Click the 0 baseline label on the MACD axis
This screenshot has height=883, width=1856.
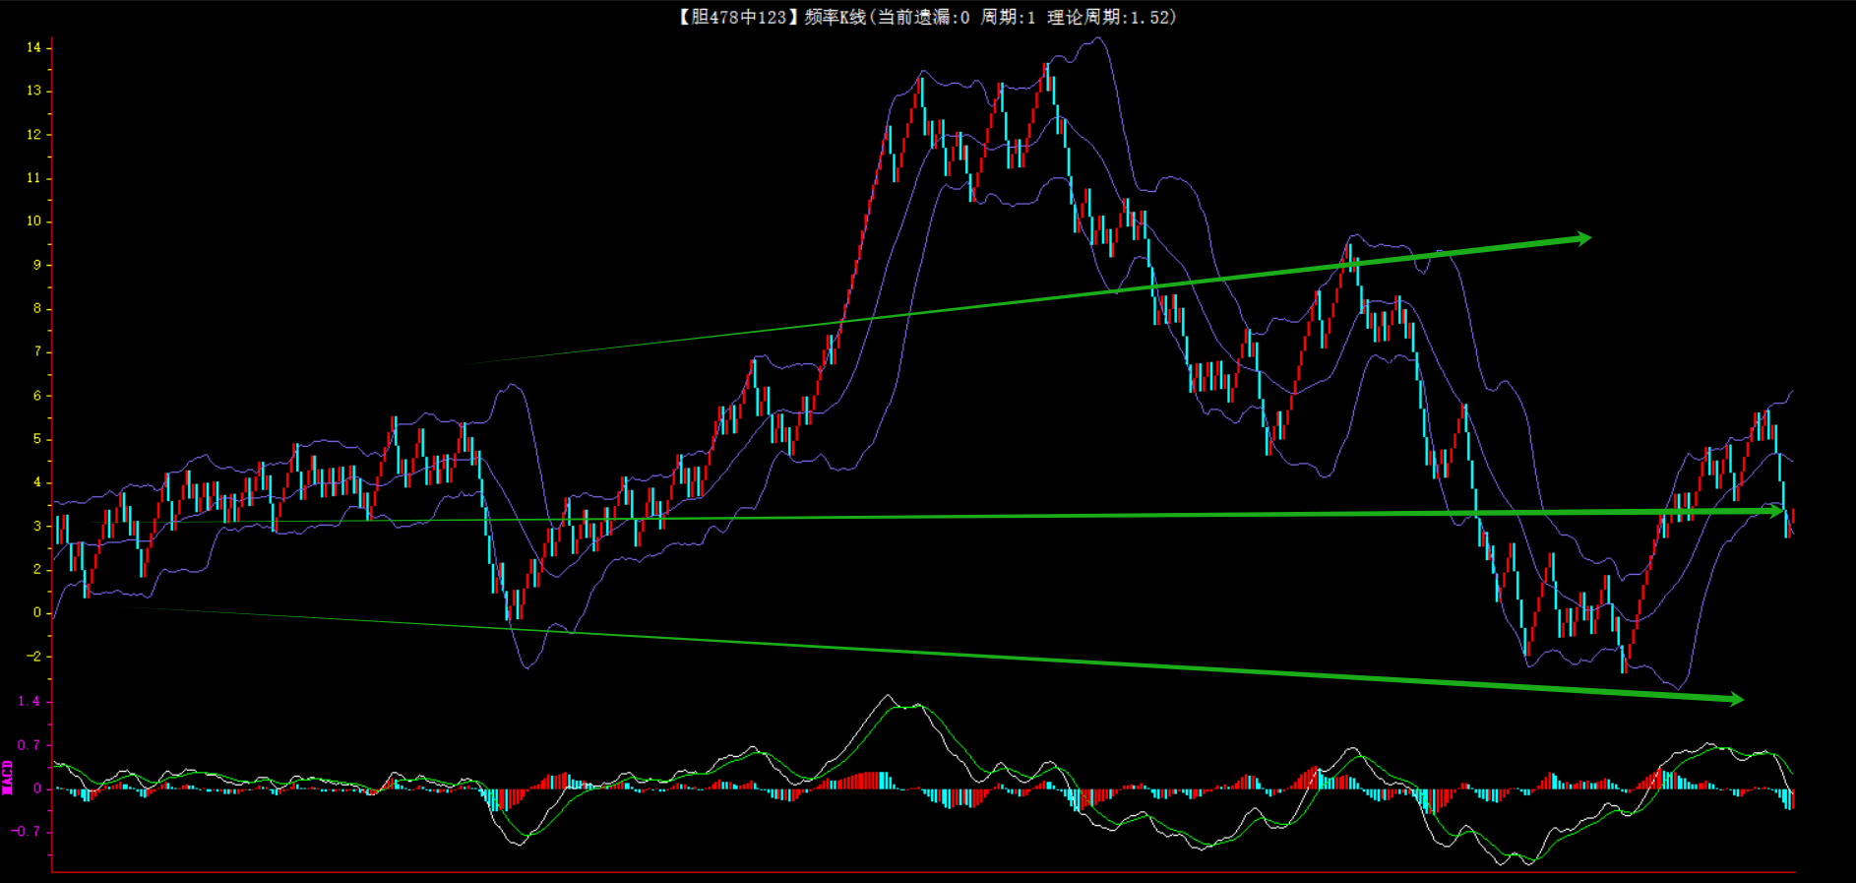click(37, 788)
